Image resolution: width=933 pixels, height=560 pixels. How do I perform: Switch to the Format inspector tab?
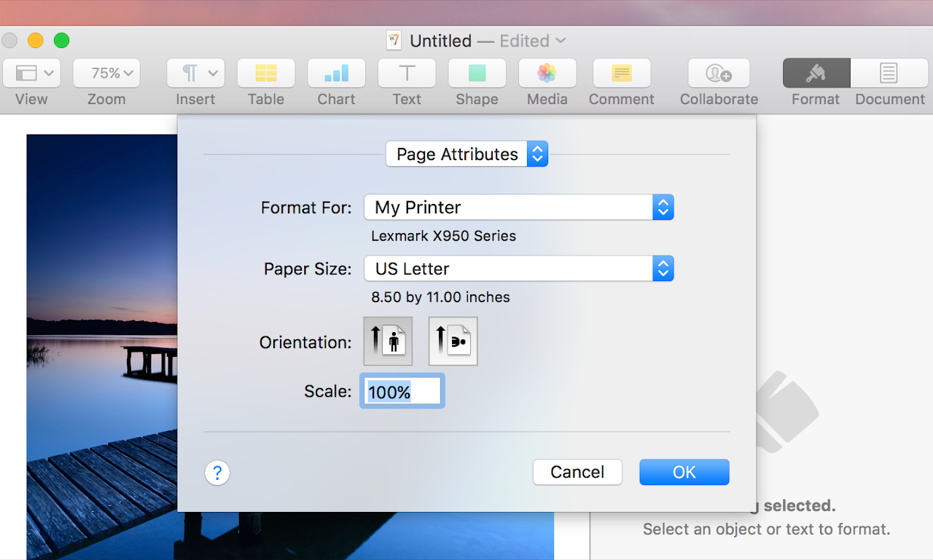coord(816,73)
